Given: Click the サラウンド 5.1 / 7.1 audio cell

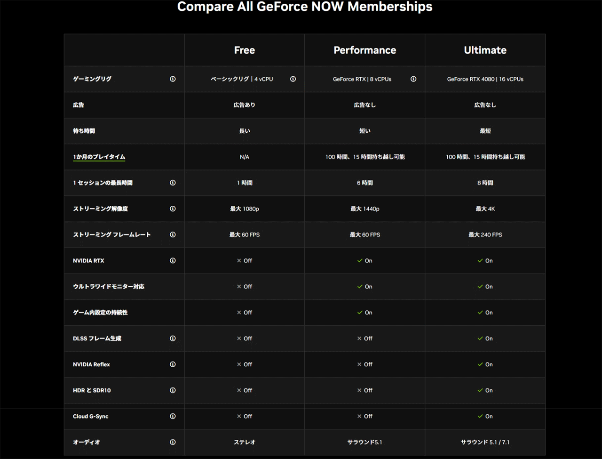Looking at the screenshot, I should tap(485, 442).
